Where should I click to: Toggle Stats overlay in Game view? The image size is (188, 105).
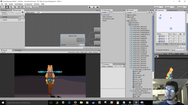point(90,52)
